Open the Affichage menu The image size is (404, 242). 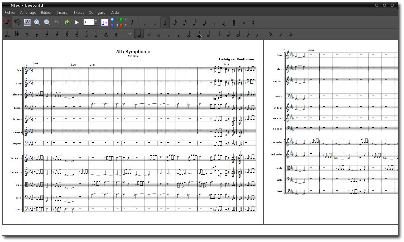click(28, 12)
